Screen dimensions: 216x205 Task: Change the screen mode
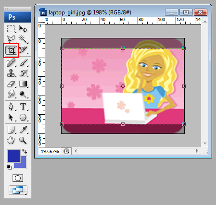coord(18,190)
